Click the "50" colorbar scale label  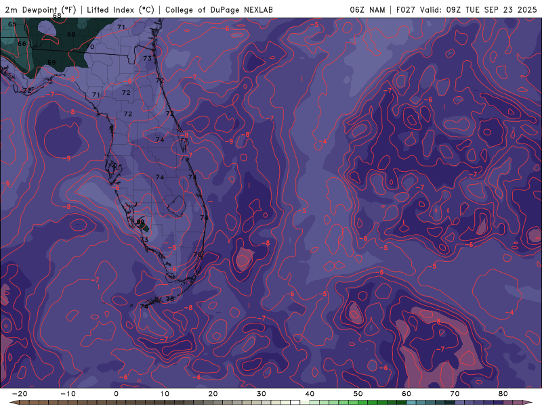coord(358,394)
